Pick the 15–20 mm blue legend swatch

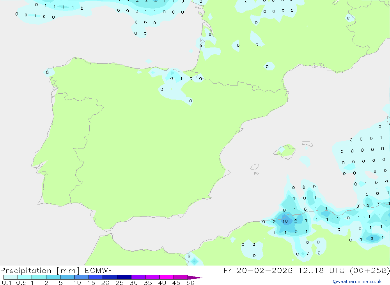(96, 277)
